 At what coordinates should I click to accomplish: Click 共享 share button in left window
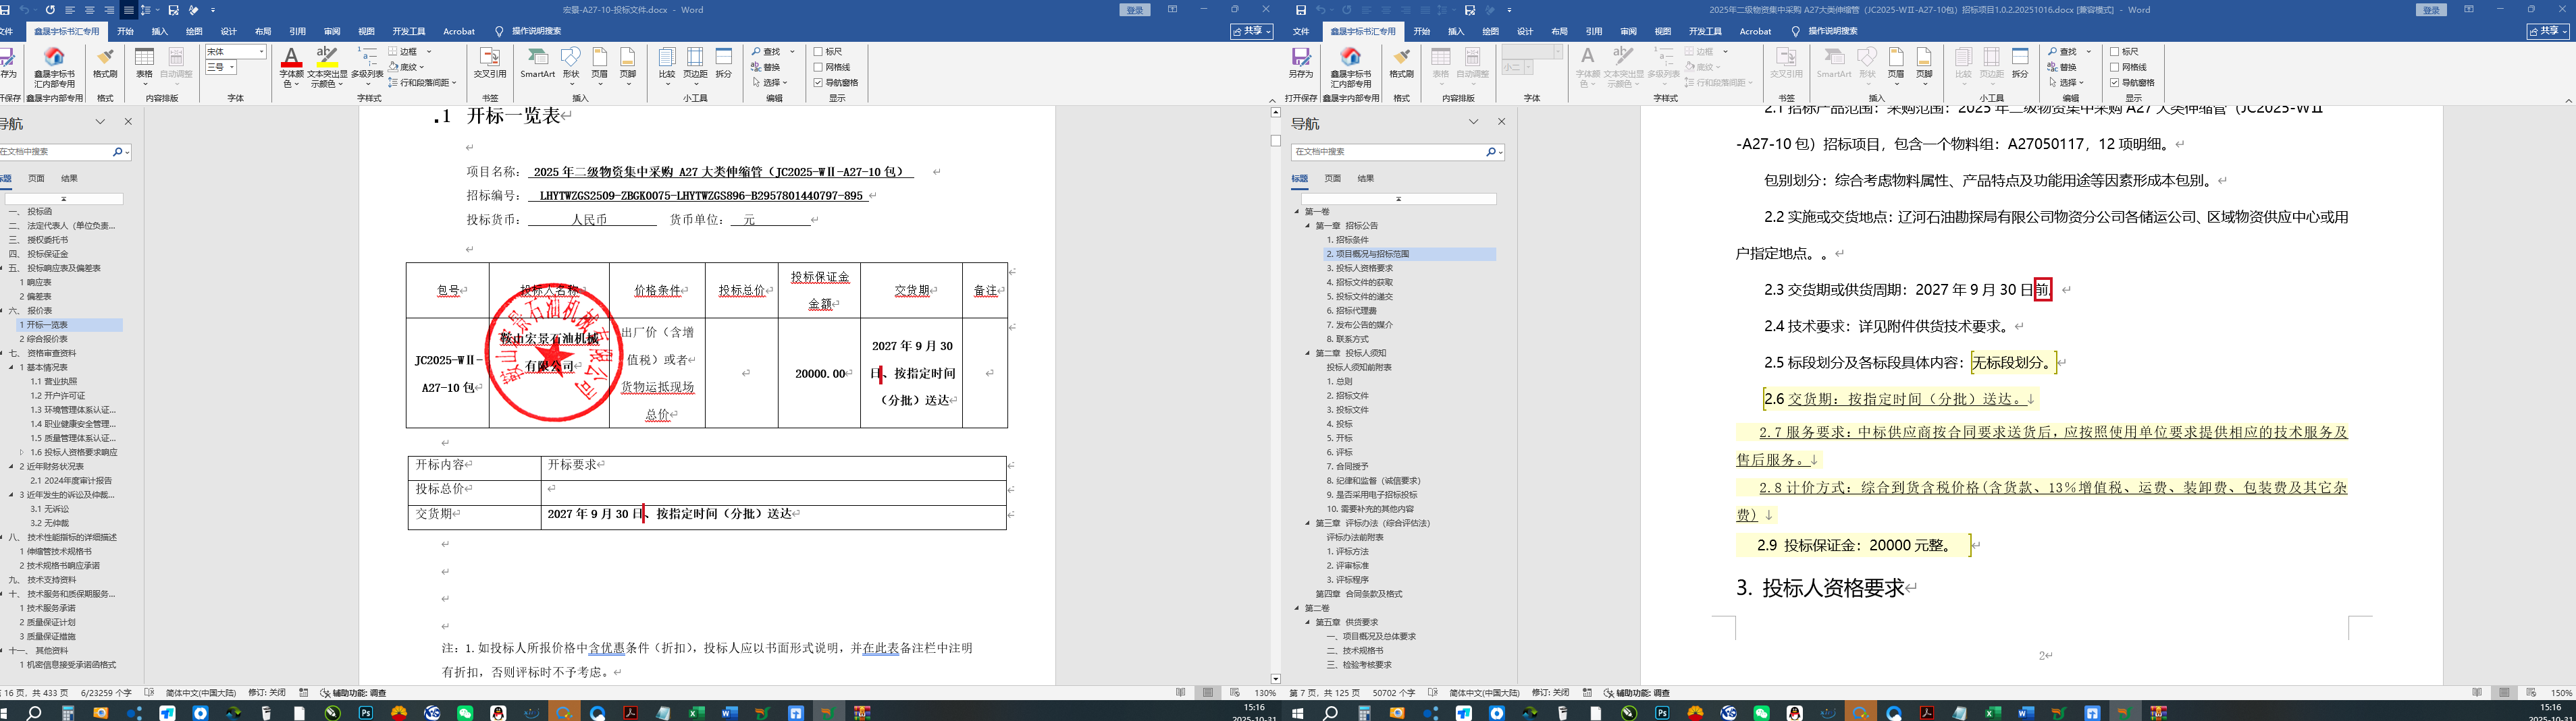point(1252,32)
